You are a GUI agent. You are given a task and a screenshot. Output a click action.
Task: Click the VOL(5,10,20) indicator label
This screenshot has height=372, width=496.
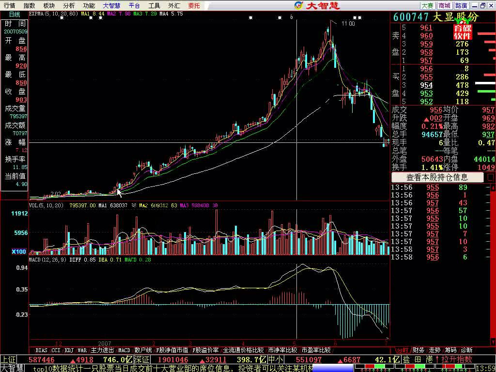[46, 205]
